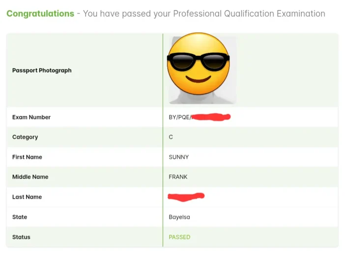The width and height of the screenshot is (345, 258).
Task: Click the middle name value FRANK
Action: [x=178, y=177]
